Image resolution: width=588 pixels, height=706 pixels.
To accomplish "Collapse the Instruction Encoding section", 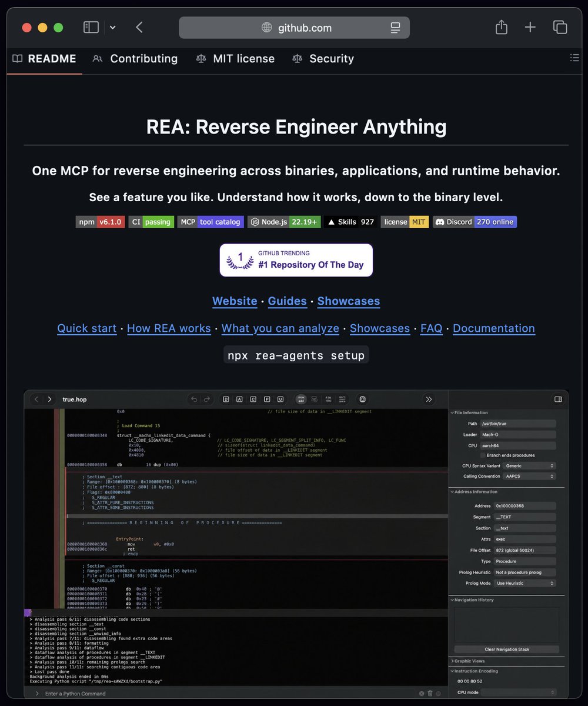I will point(452,671).
